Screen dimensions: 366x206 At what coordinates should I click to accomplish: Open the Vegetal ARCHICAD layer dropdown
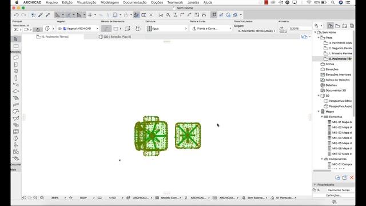click(78, 29)
